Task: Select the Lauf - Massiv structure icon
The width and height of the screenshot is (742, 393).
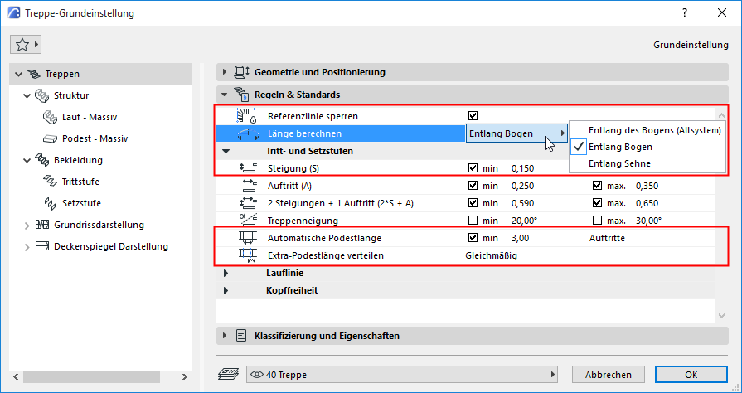Action: (x=48, y=117)
